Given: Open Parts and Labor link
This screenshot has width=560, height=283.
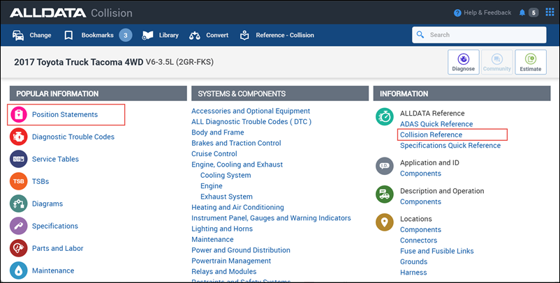Looking at the screenshot, I should pyautogui.click(x=57, y=248).
